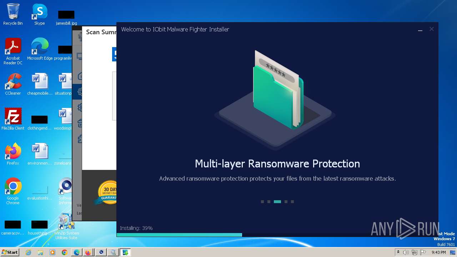
Task: Click the 'Installing: 39%' status text
Action: tap(136, 228)
